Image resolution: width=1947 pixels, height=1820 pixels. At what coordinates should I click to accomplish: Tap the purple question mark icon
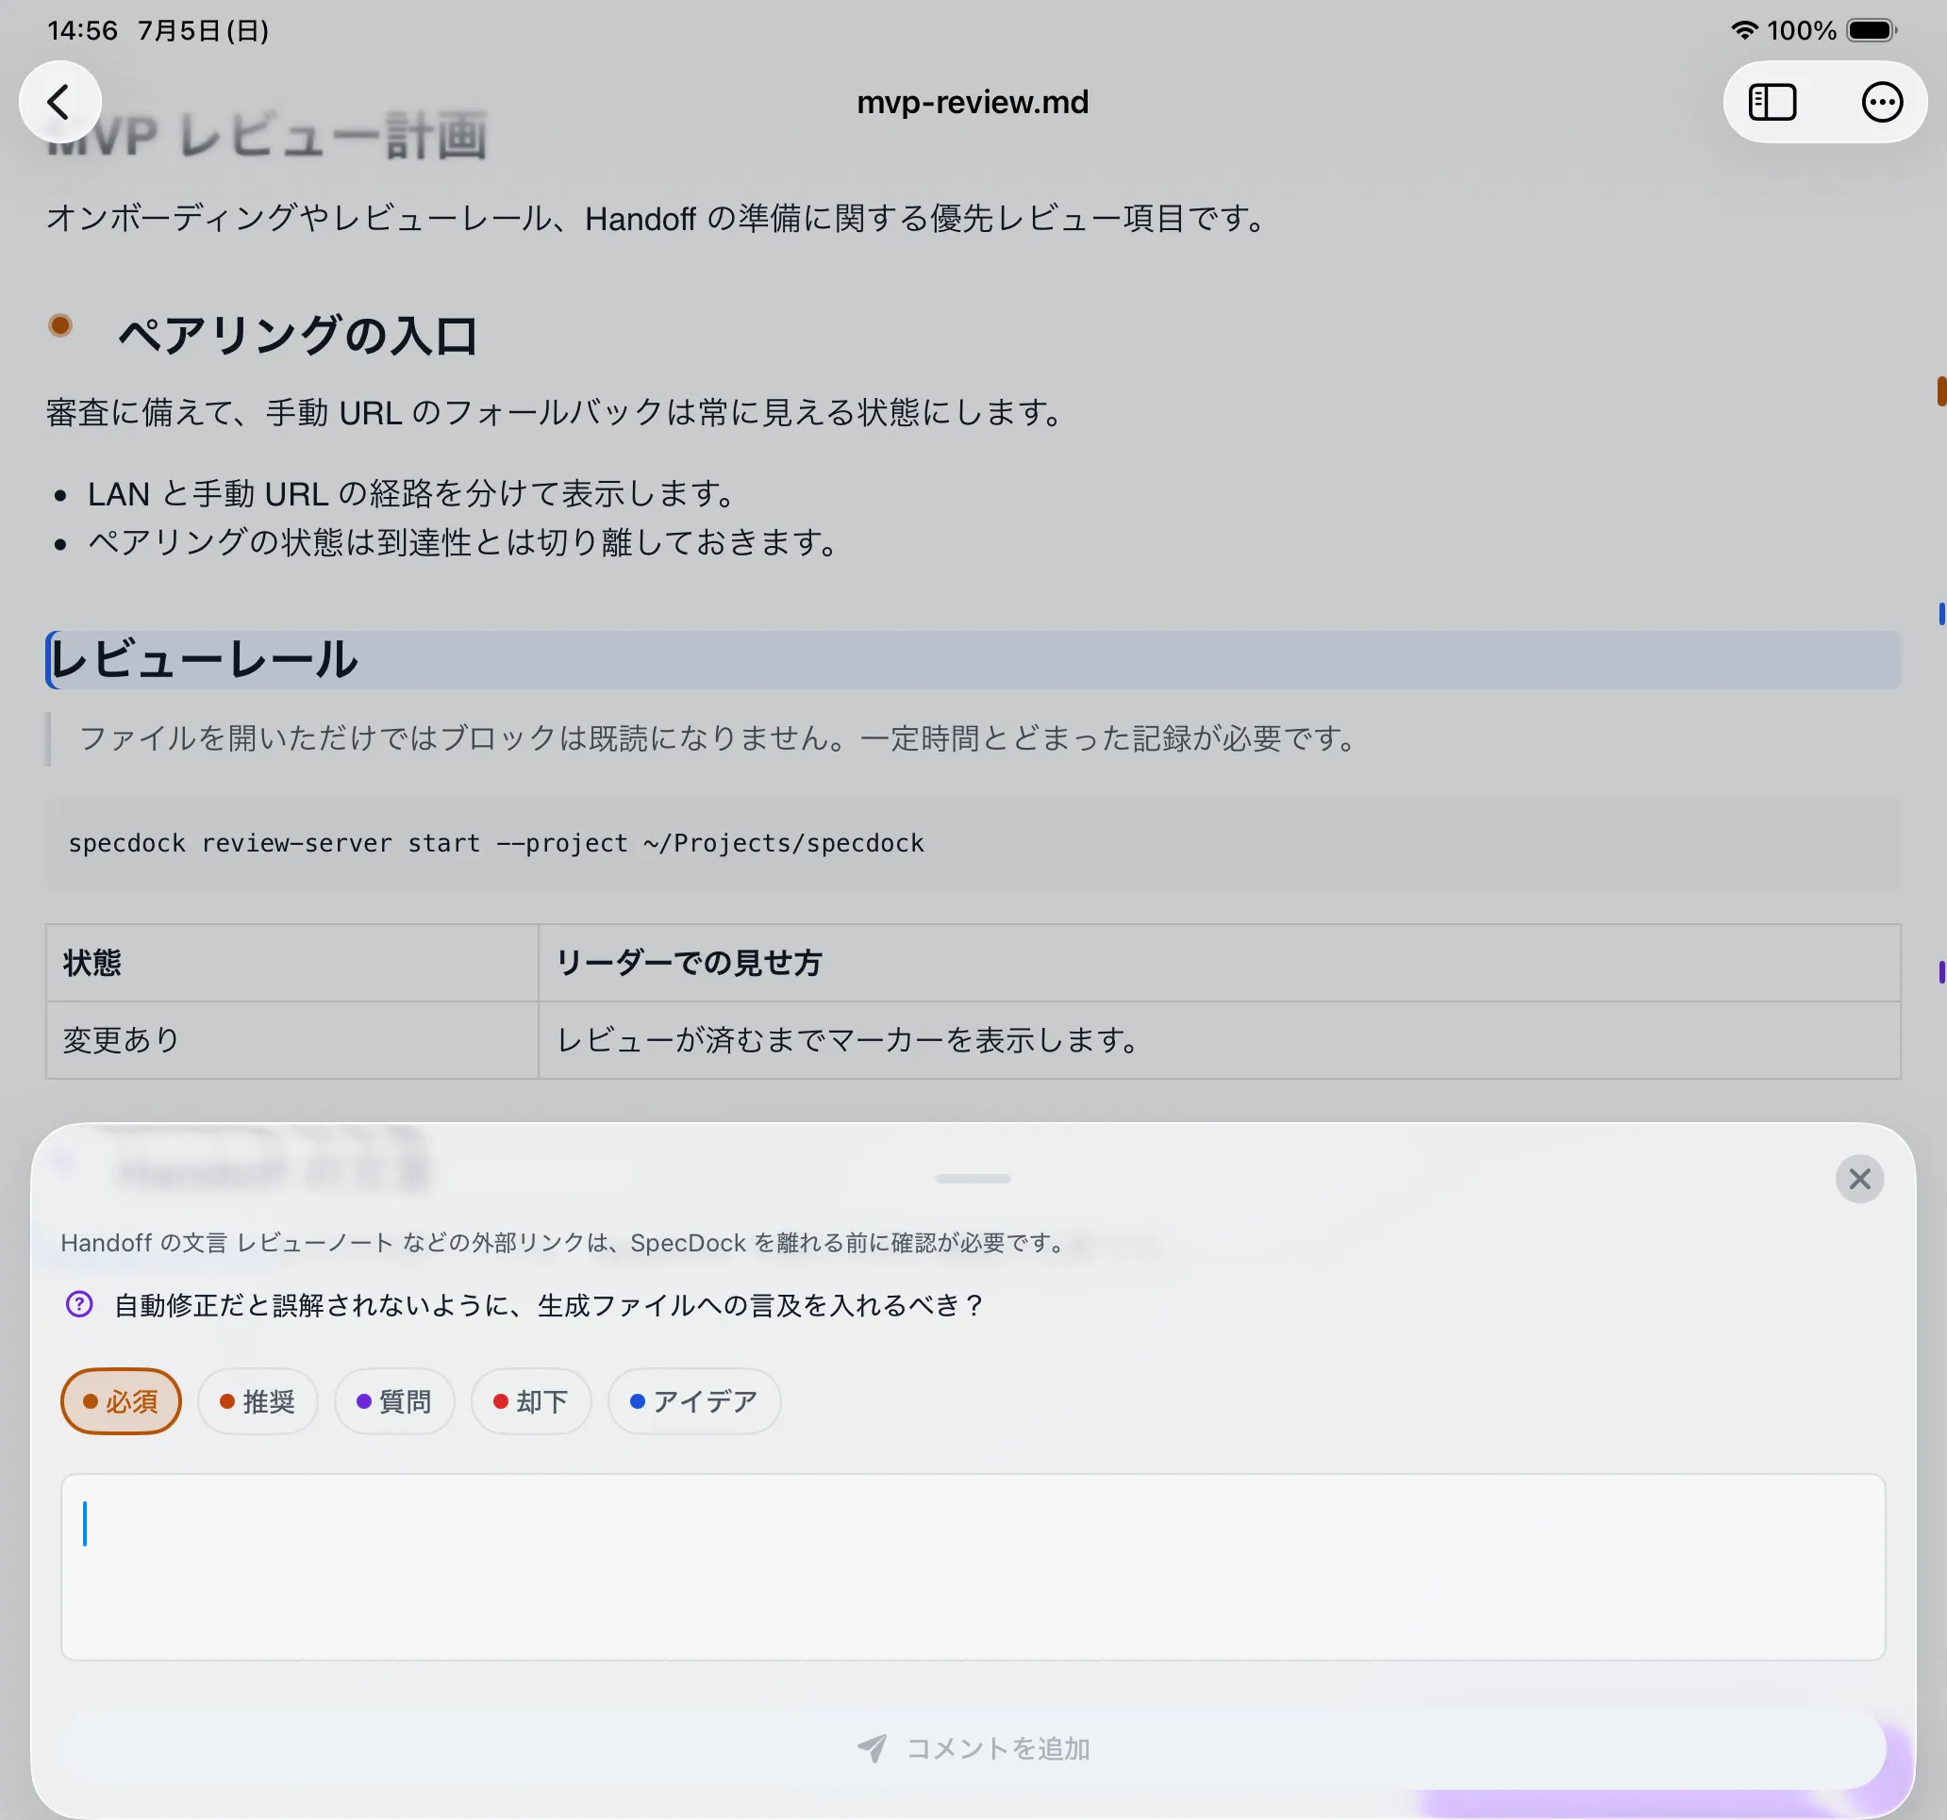pos(79,1304)
